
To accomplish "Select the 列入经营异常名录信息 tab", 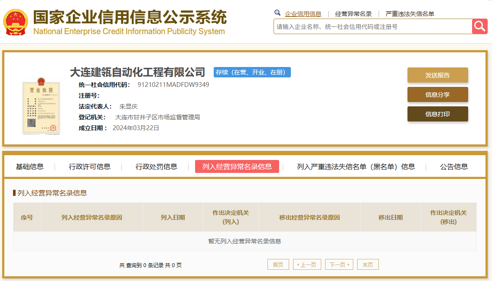I will click(x=237, y=166).
